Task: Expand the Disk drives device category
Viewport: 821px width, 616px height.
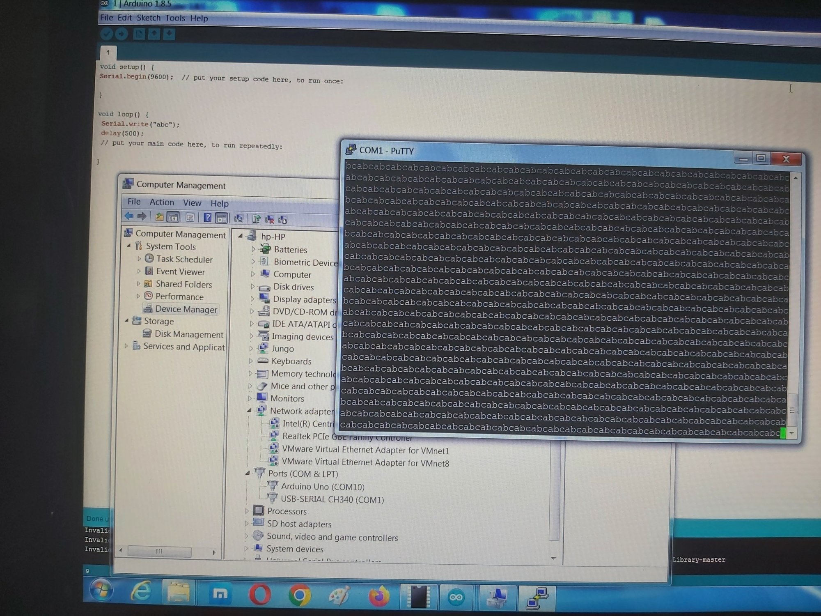Action: pyautogui.click(x=253, y=286)
